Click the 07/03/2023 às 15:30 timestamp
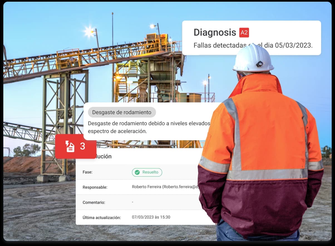The image size is (335, 246). 151,217
